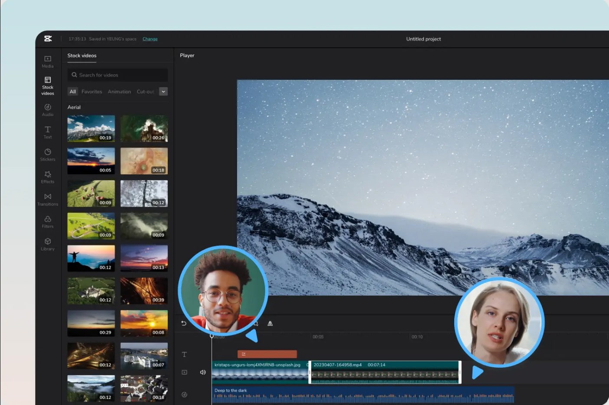Select the foggy mountains 00:12 thumbnail
The image size is (609, 405).
pyautogui.click(x=91, y=389)
